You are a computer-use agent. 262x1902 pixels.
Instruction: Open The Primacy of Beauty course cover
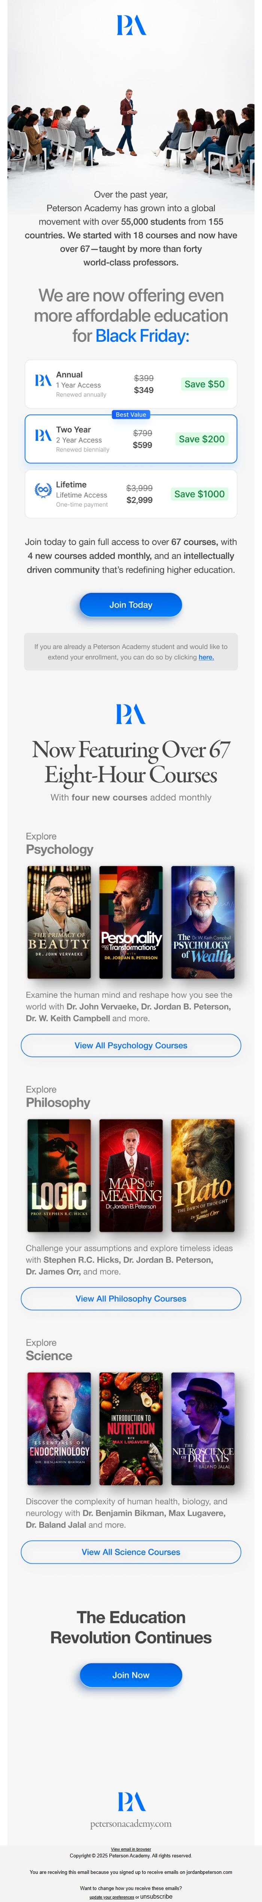[x=59, y=922]
